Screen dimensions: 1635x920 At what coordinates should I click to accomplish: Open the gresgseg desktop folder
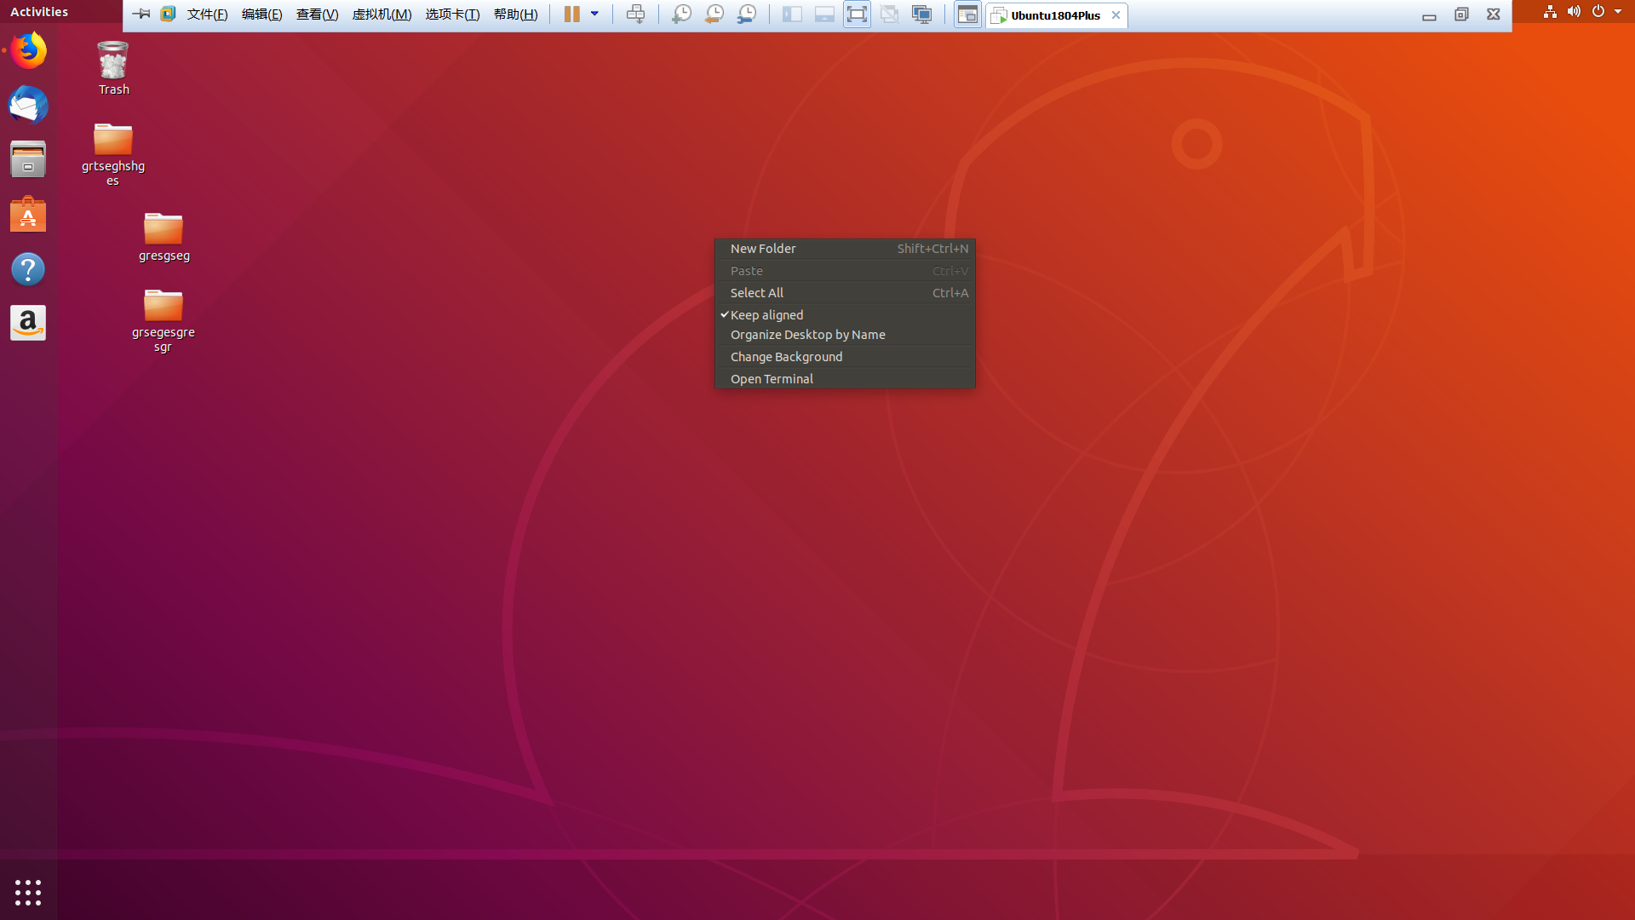(x=163, y=230)
